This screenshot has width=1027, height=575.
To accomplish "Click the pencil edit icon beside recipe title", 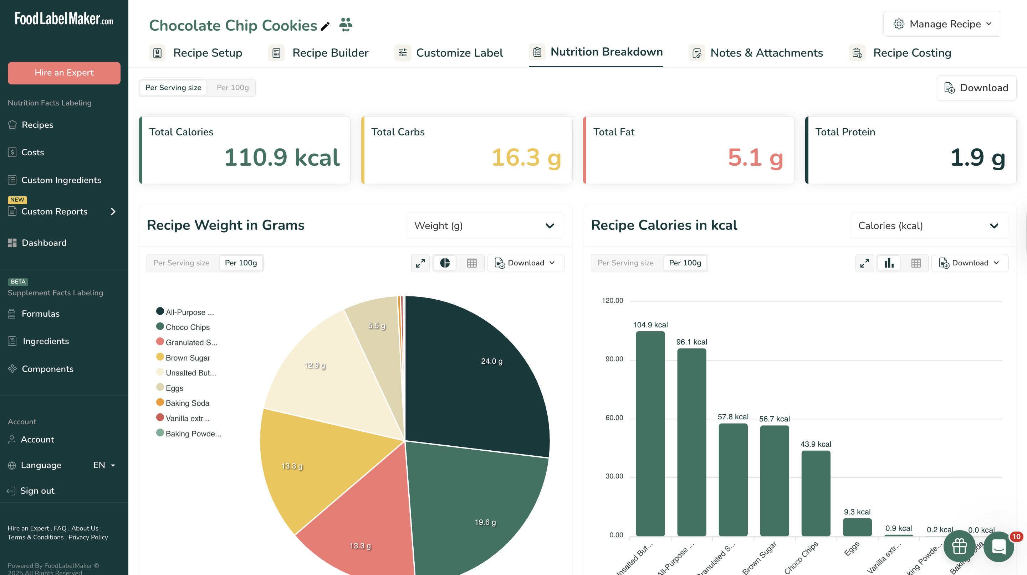I will click(x=325, y=26).
